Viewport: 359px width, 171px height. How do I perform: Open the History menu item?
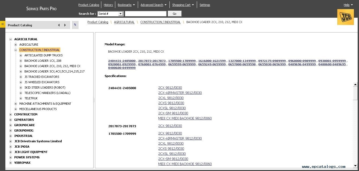108,5
